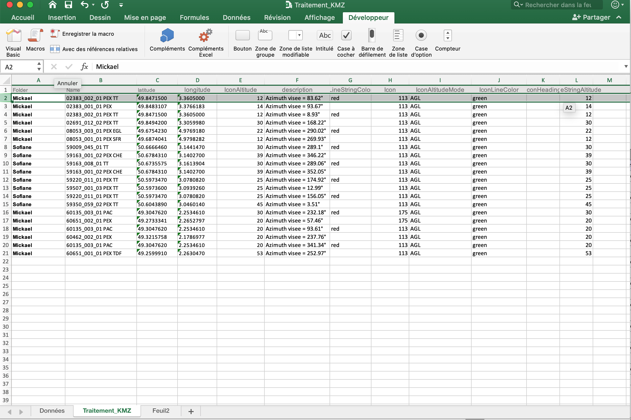Open the Macros dialog
Viewport: 631px width, 420px height.
(35, 40)
